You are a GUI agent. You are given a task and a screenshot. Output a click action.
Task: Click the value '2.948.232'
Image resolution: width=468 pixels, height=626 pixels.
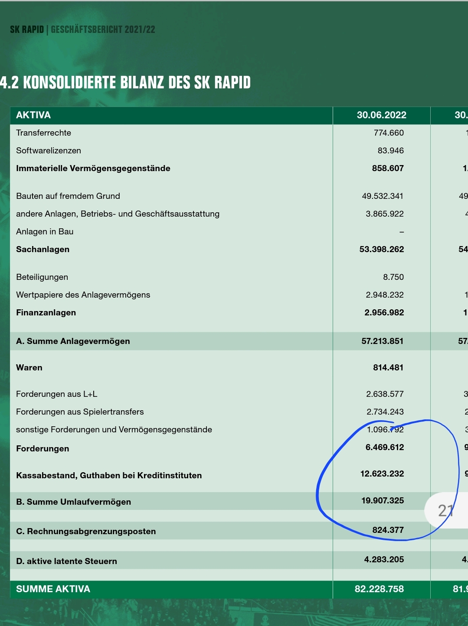coord(385,295)
